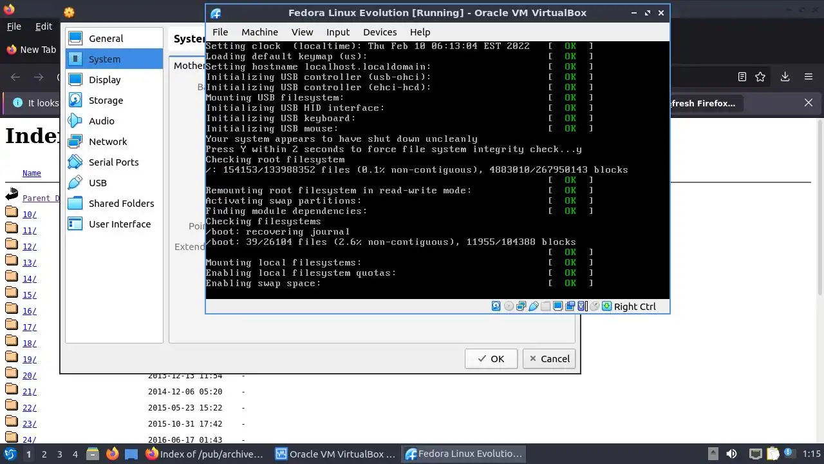Dismiss the Refresh Firefox notification bar

pos(809,103)
